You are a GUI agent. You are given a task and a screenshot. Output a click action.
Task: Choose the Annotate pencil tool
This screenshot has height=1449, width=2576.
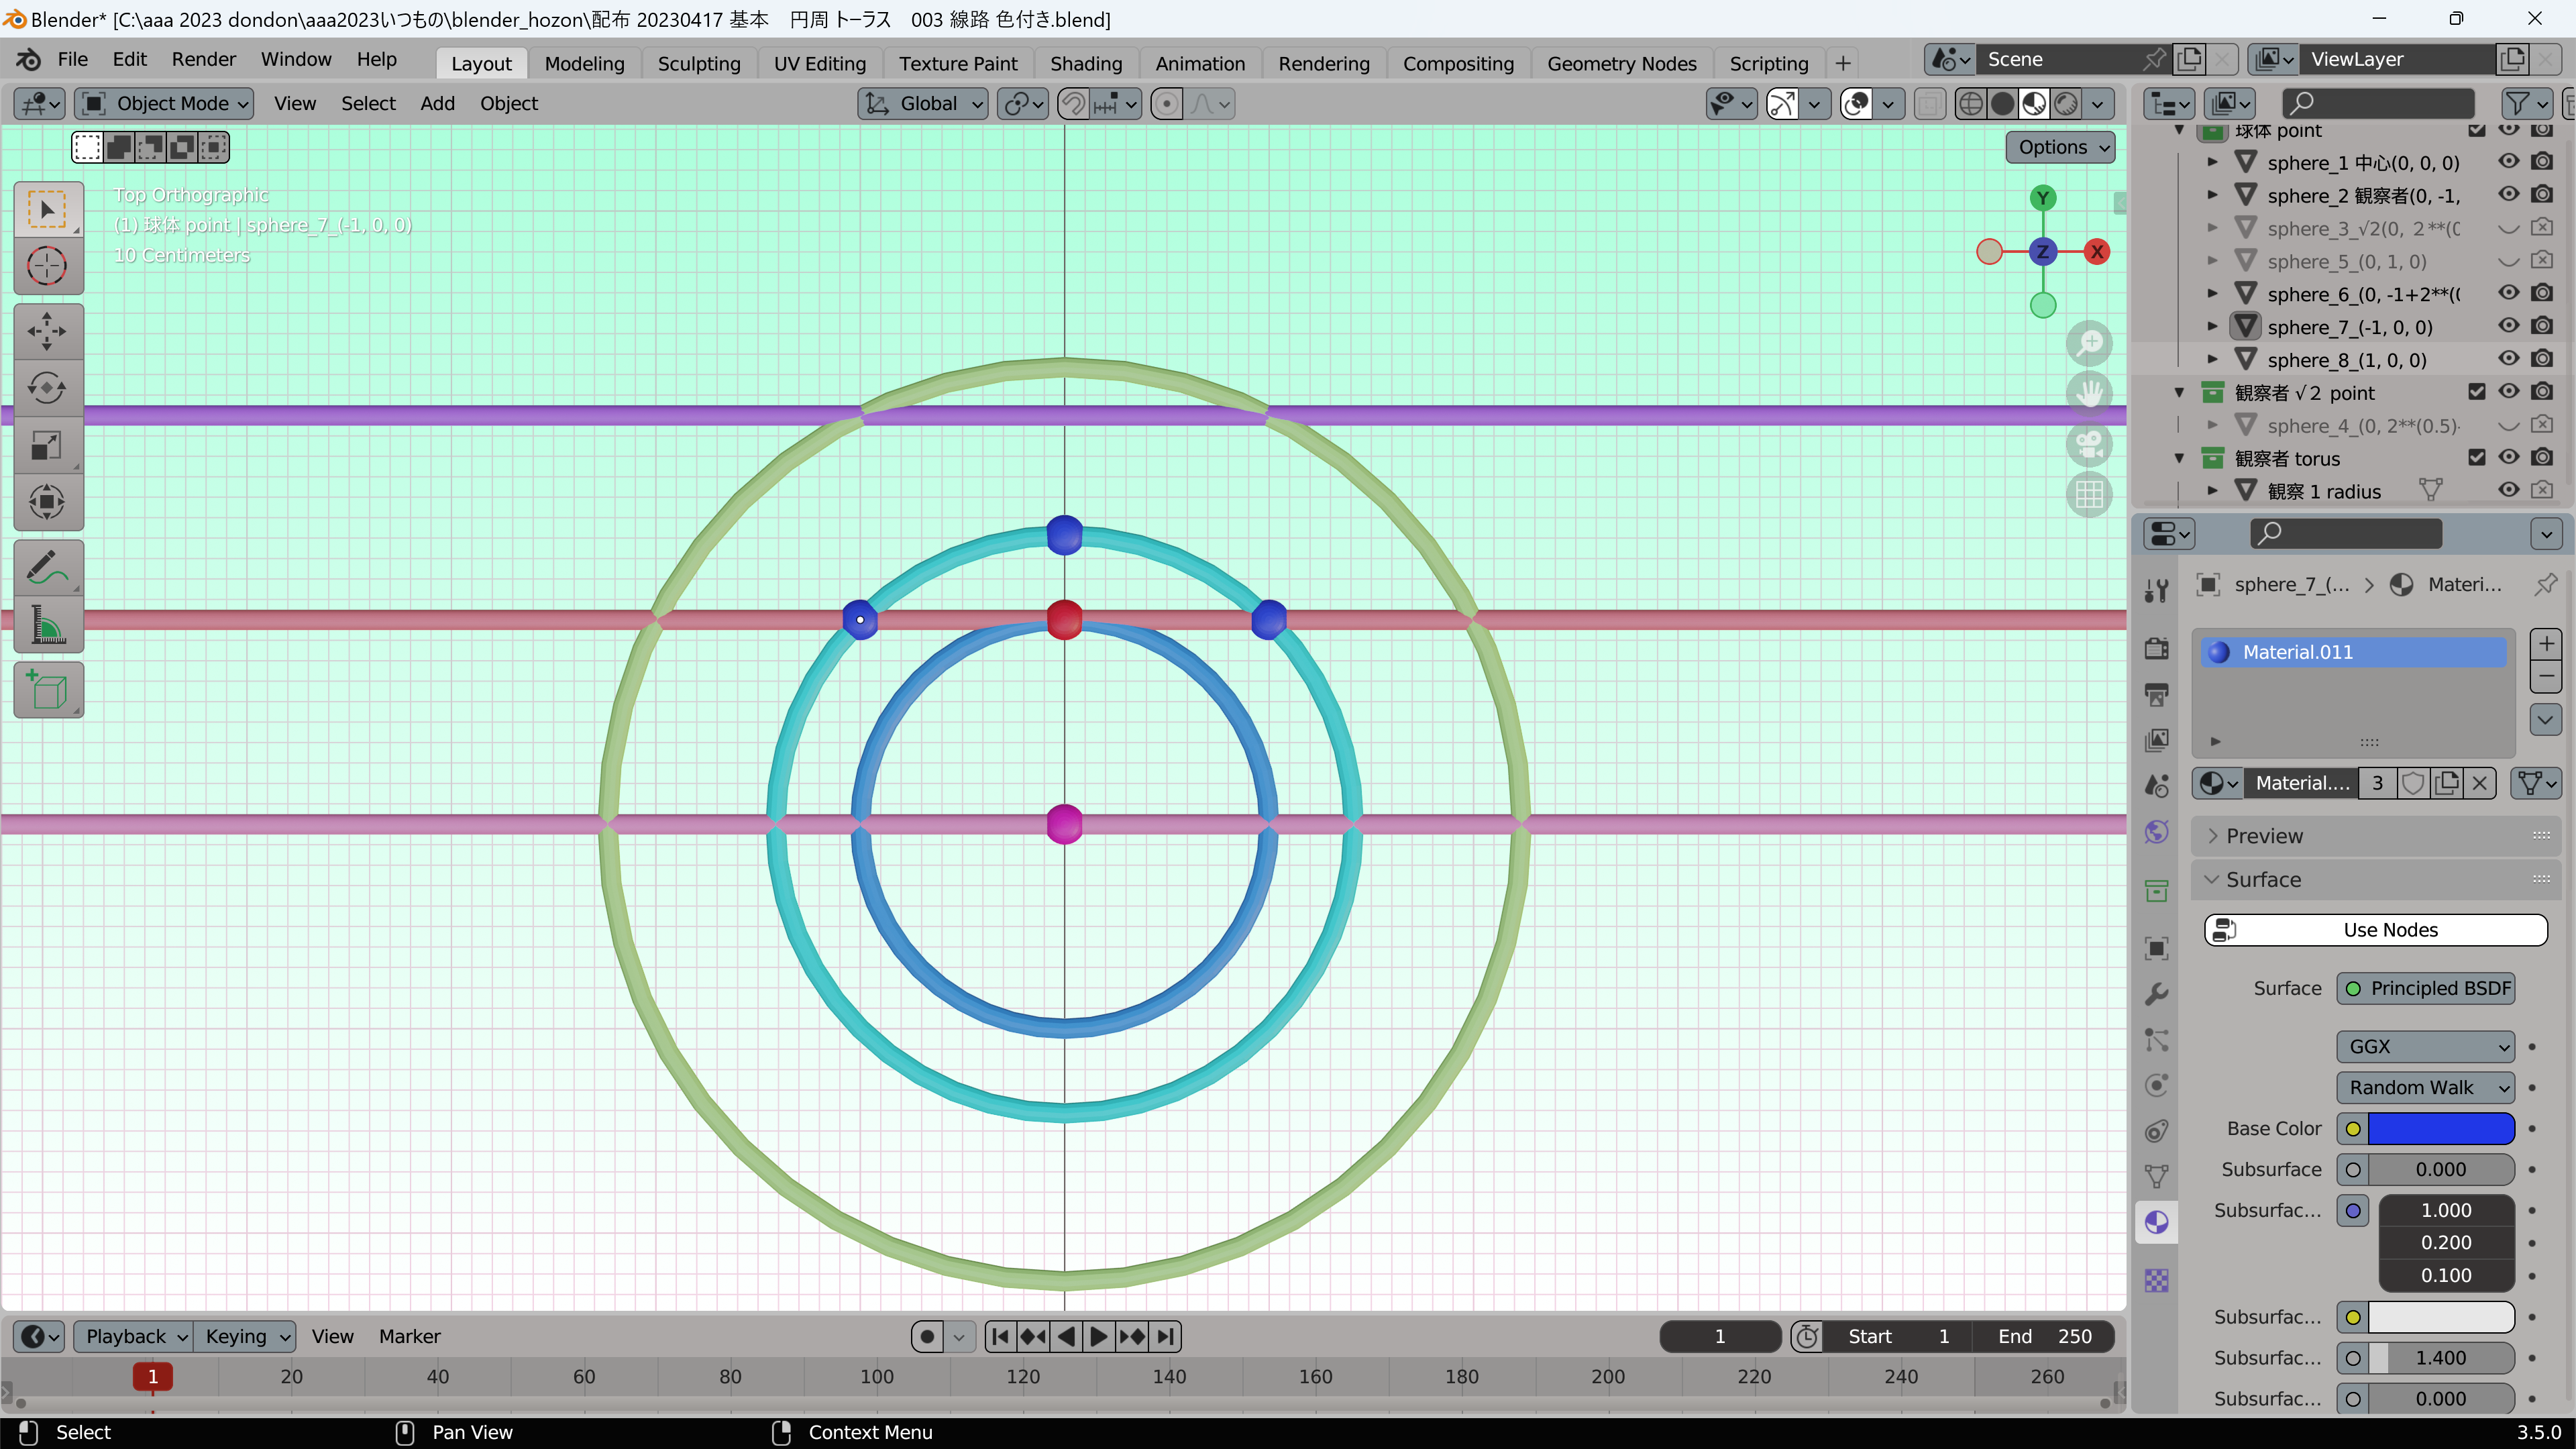[47, 568]
